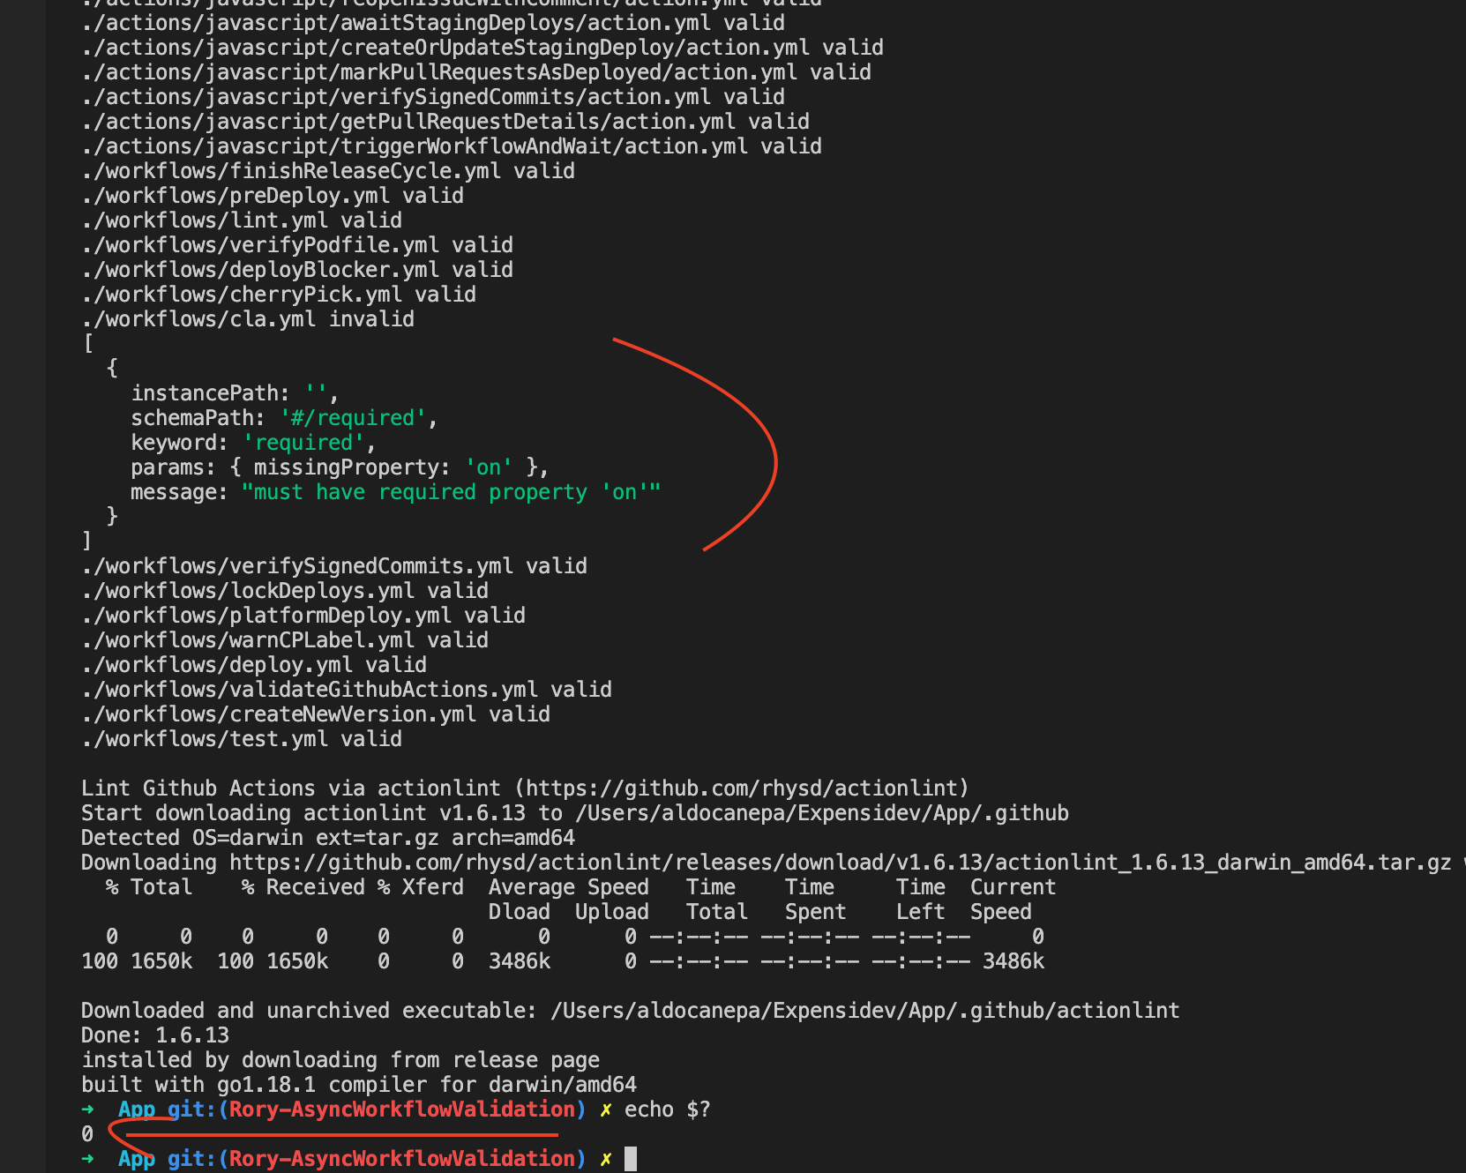The image size is (1466, 1173).
Task: Click './workflows/preDeploy.yml valid' line
Action: [273, 196]
